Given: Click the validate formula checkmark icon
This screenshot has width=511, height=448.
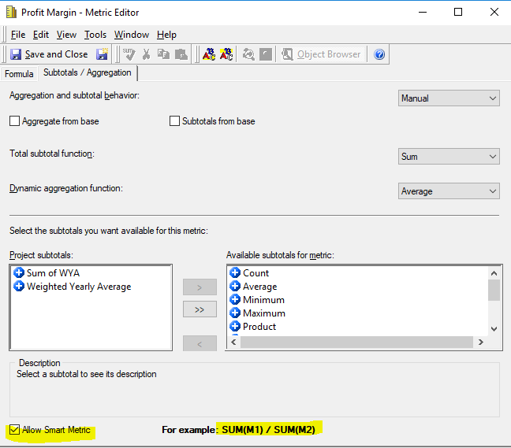Looking at the screenshot, I should (x=129, y=54).
